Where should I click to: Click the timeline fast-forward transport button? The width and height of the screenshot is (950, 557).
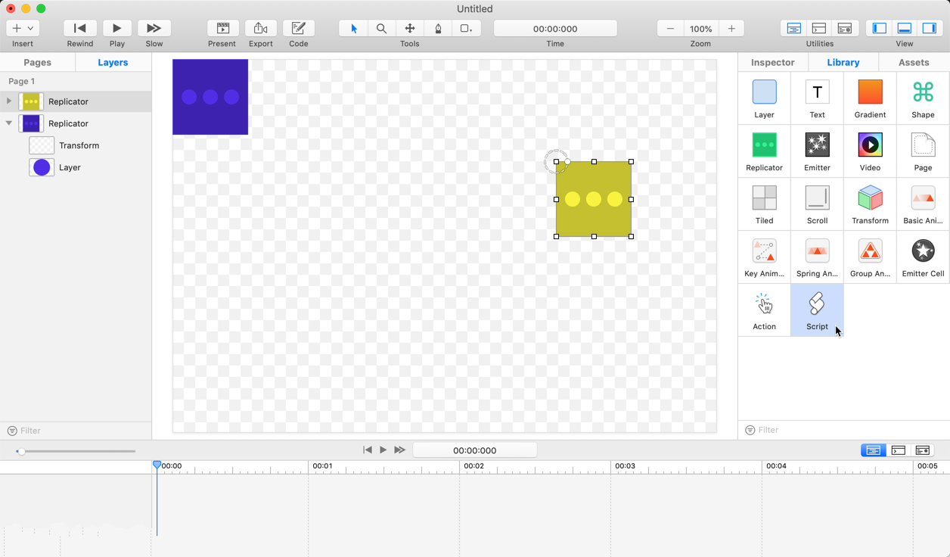[x=399, y=450]
